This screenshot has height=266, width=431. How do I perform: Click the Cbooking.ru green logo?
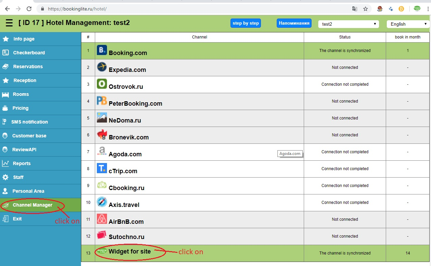(x=102, y=185)
